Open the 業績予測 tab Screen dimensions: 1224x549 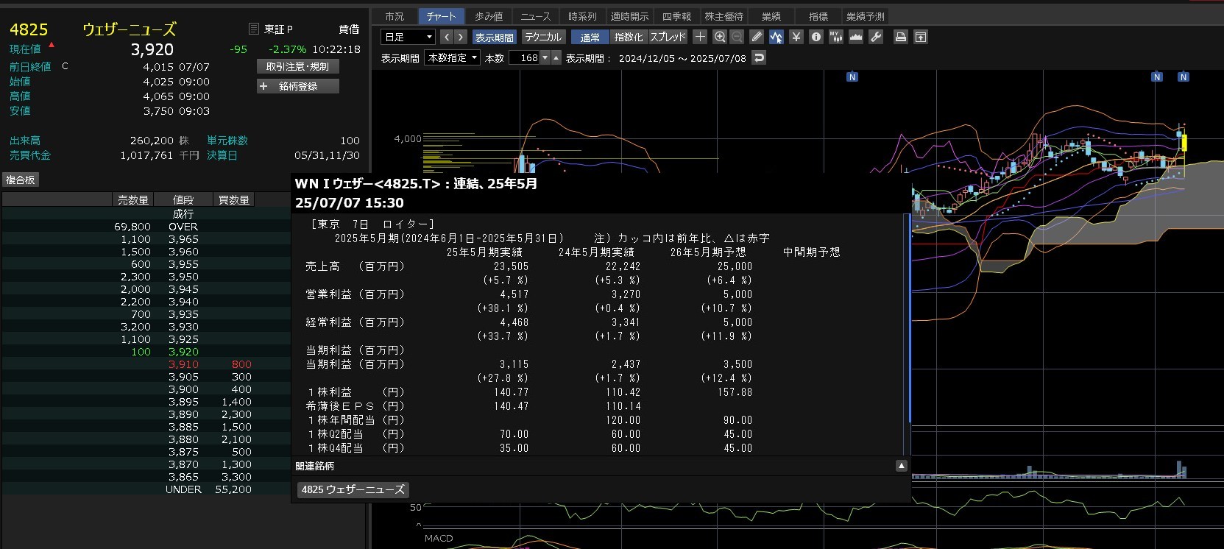tap(866, 16)
